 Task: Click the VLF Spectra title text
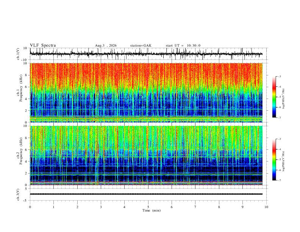(x=43, y=45)
